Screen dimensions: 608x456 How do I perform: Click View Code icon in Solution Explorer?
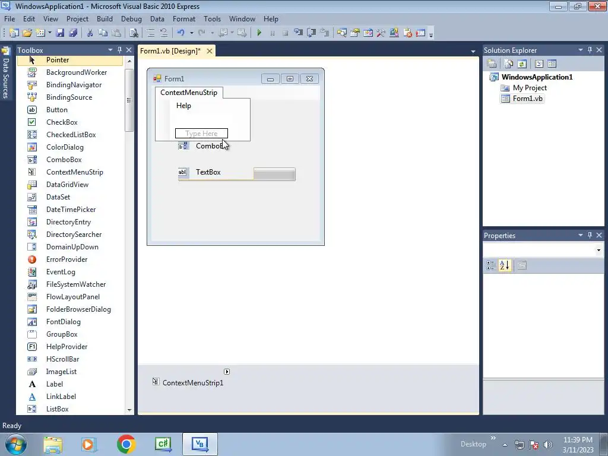pos(539,64)
